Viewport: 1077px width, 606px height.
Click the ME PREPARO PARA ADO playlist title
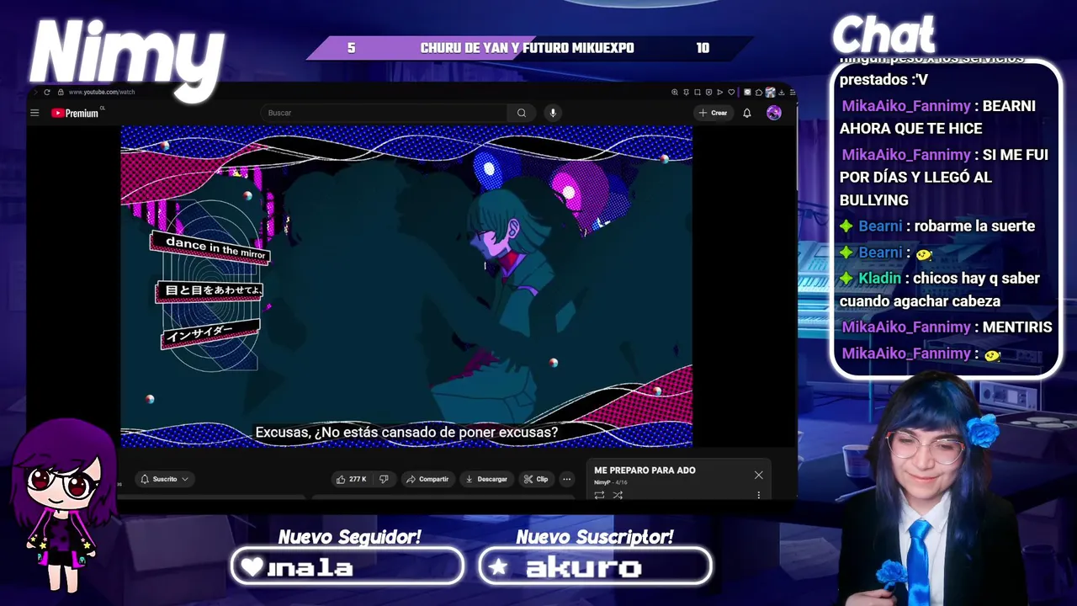(x=645, y=470)
